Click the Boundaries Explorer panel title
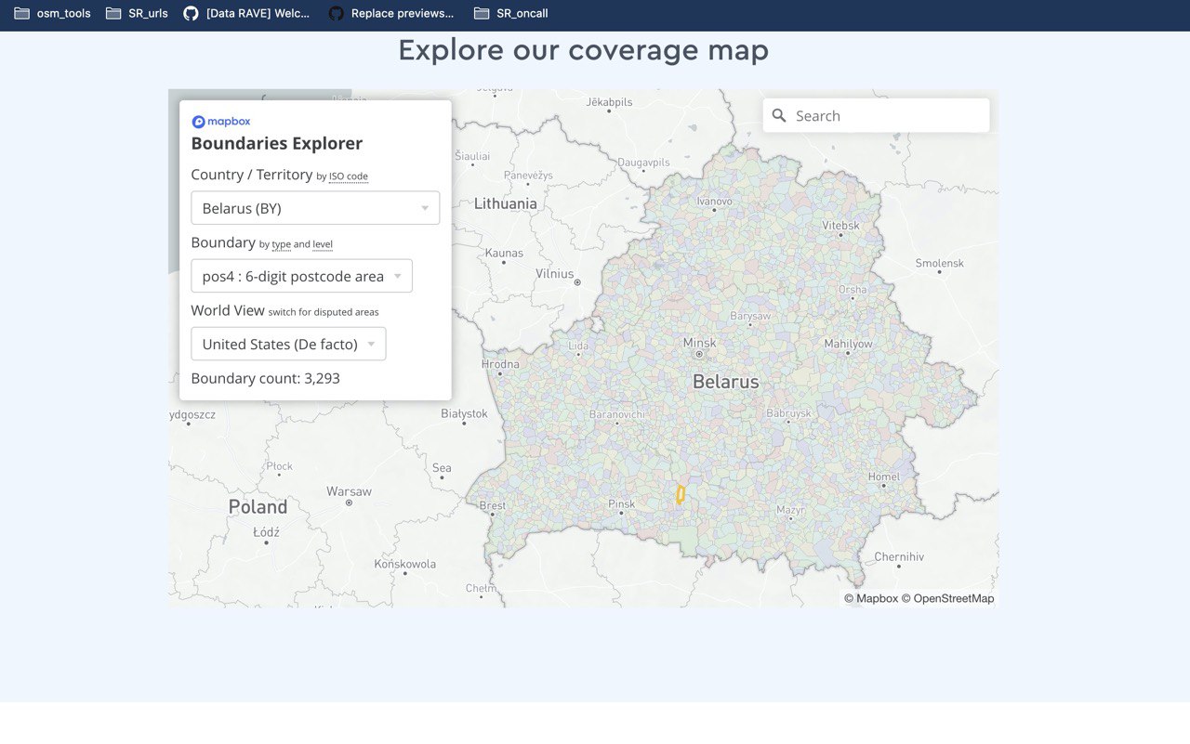Viewport: 1190px width, 744px height. click(x=277, y=143)
